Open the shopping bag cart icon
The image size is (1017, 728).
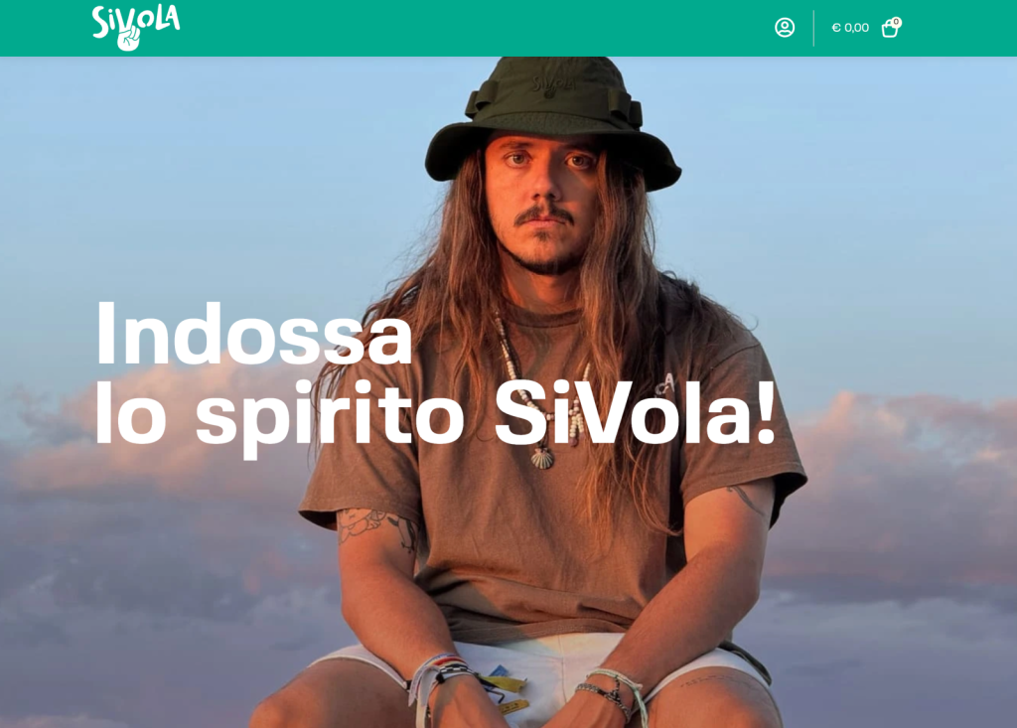click(x=890, y=29)
